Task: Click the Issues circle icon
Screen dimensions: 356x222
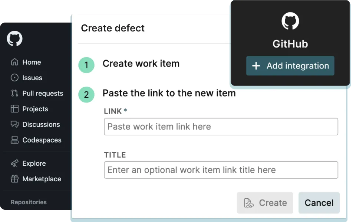Action: [x=14, y=78]
